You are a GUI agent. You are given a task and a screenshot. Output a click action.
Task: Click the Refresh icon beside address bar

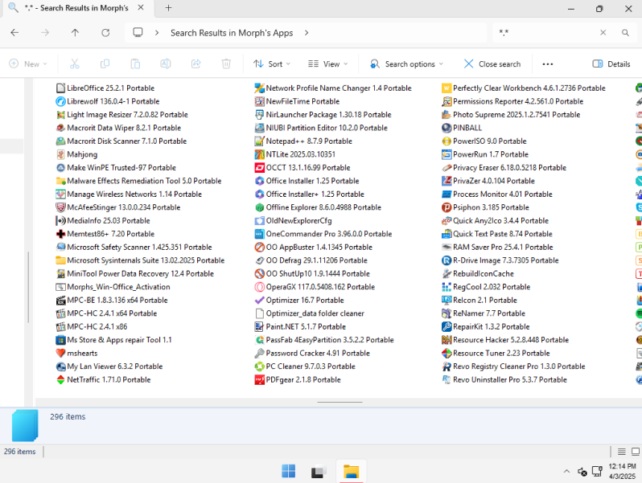tap(105, 33)
